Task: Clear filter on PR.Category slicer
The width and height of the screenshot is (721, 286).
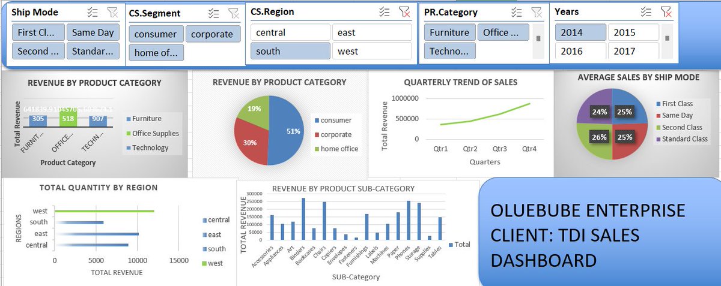Action: click(536, 12)
